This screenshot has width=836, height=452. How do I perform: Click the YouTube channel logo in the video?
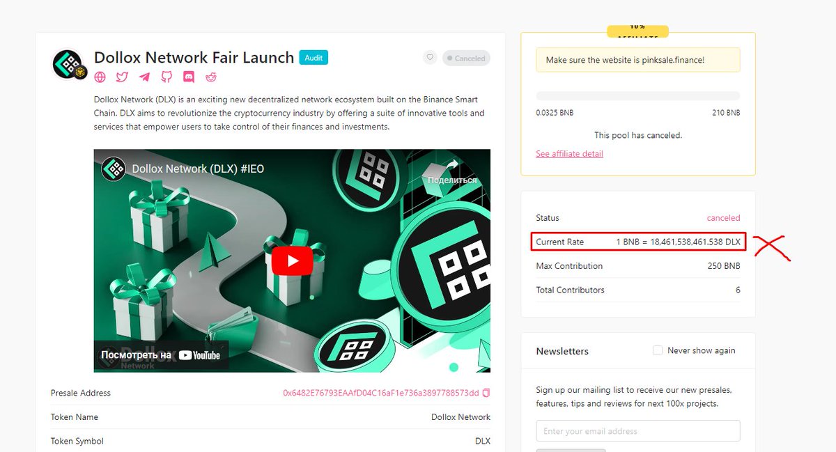tap(113, 169)
